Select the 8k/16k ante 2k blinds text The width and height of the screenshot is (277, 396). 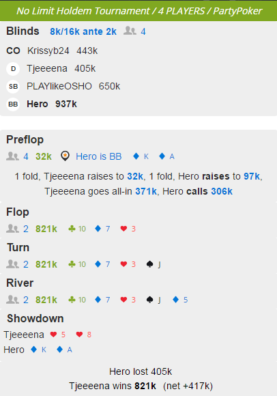[x=83, y=31]
